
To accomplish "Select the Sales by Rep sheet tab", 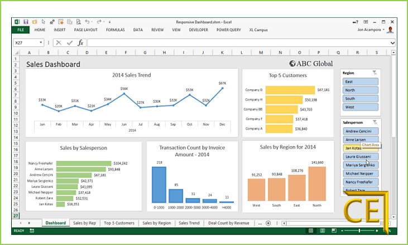I will tap(84, 223).
